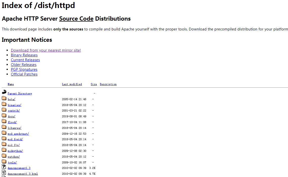Click the folder icon beside binaries/
288x177 pixels.
4,104
